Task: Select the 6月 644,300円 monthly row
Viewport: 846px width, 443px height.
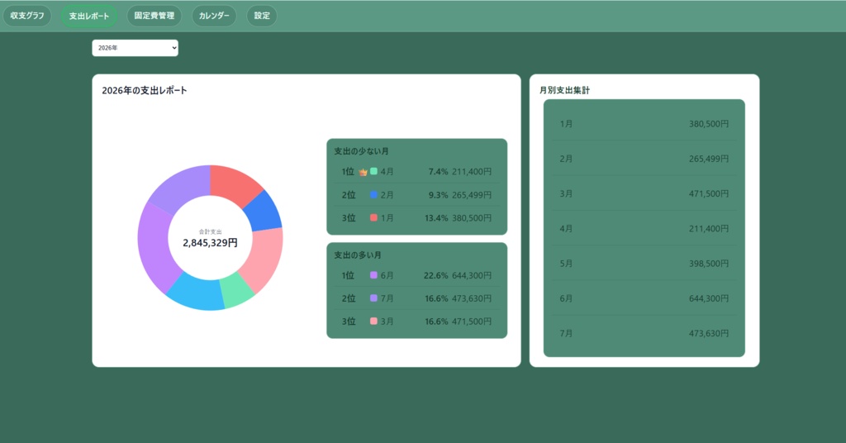Action: [x=644, y=298]
